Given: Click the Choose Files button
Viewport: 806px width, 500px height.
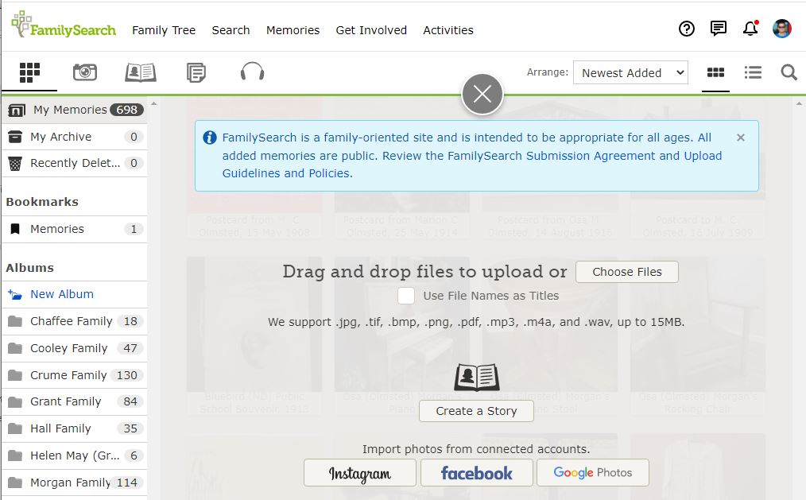Looking at the screenshot, I should click(x=627, y=272).
